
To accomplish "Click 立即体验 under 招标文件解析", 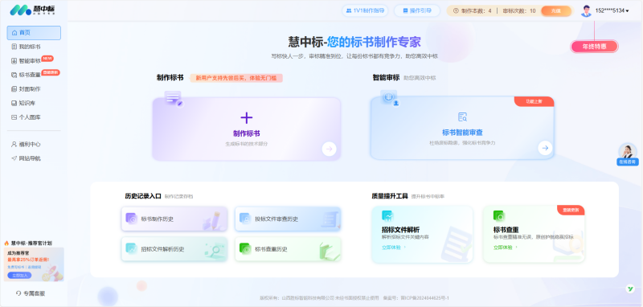I will coord(394,248).
